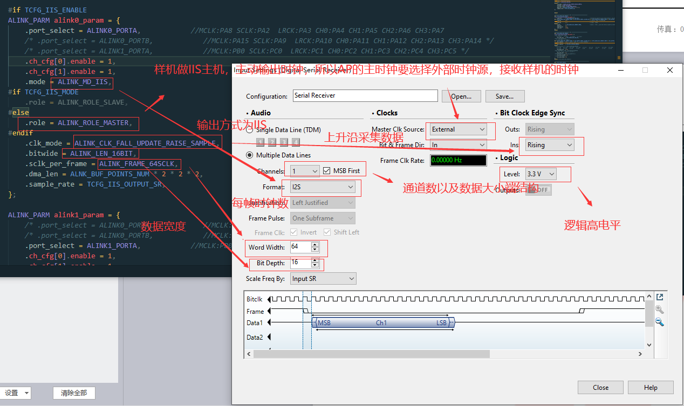Open the Scale Freq By dropdown

coord(323,279)
